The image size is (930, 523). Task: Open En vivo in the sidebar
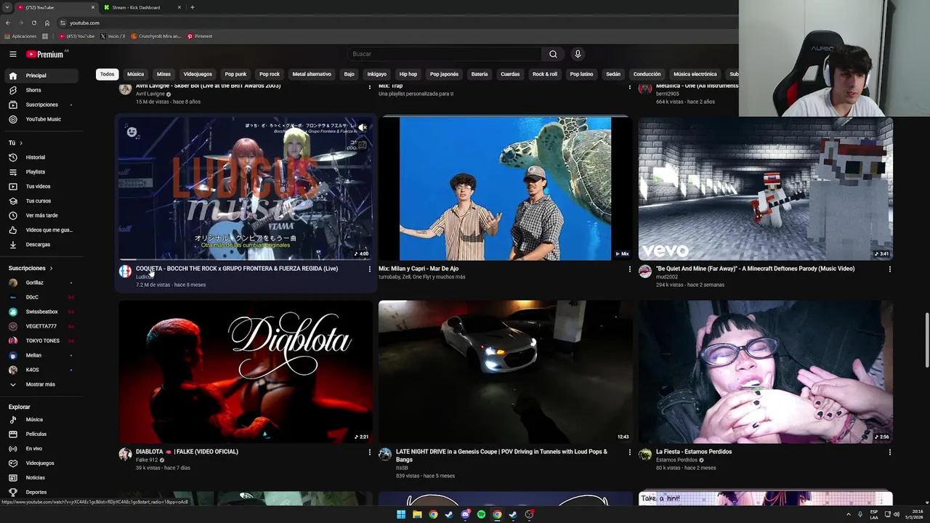coord(41,448)
